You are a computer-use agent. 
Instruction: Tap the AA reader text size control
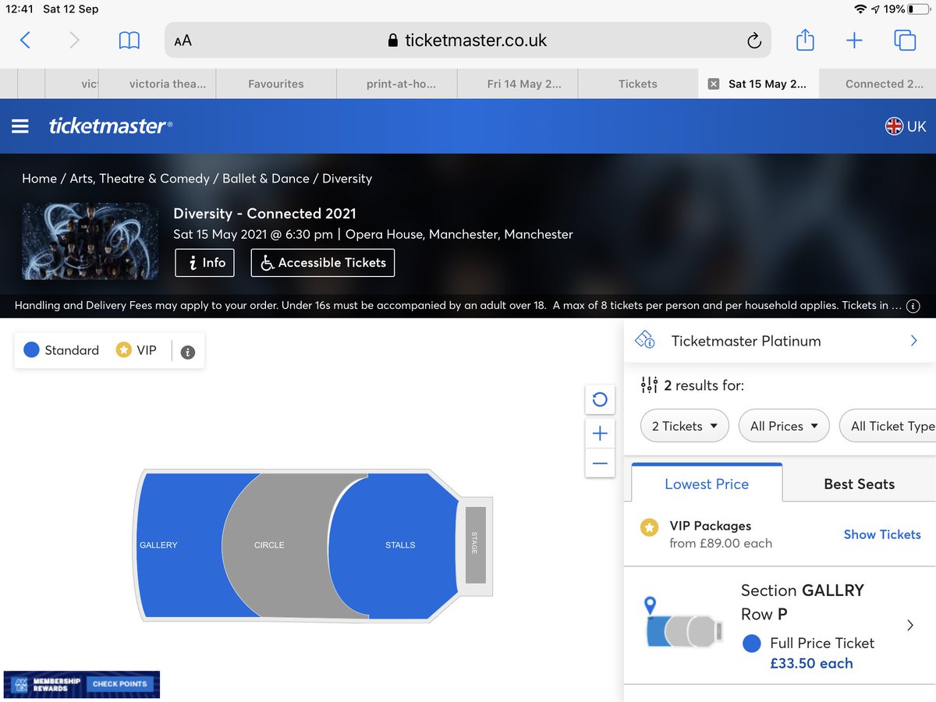point(183,41)
